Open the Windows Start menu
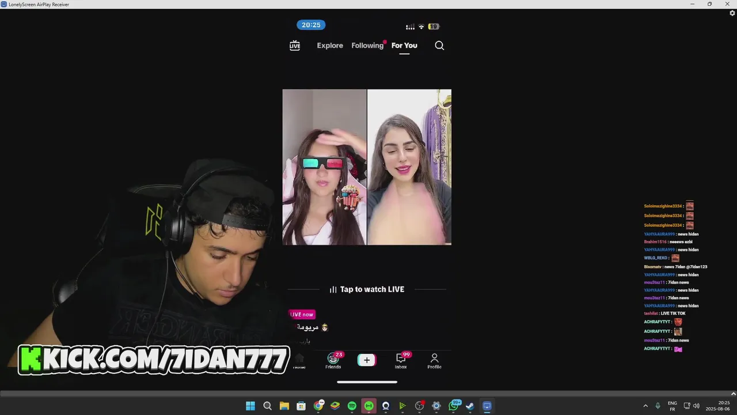 (250, 406)
